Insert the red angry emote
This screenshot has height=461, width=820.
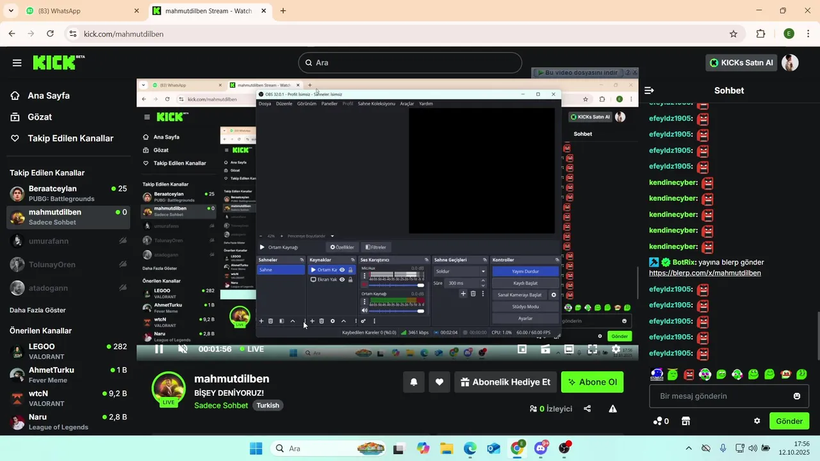689,375
